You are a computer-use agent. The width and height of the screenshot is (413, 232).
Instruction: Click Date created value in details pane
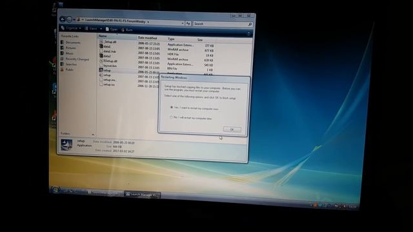click(x=123, y=151)
